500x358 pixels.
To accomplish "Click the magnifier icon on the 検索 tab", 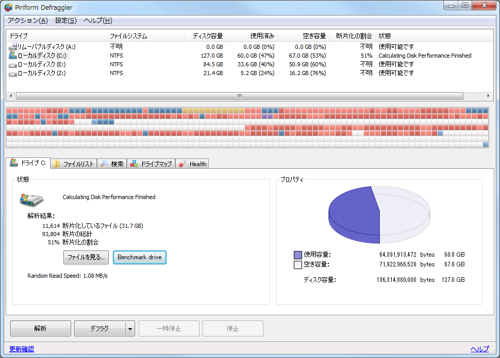I will tap(105, 164).
